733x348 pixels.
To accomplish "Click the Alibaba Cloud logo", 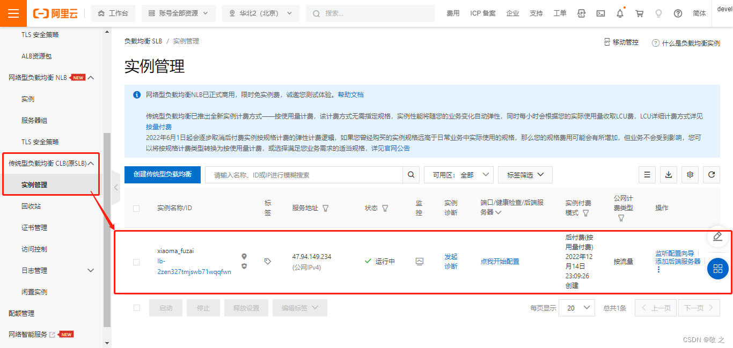I will [56, 13].
